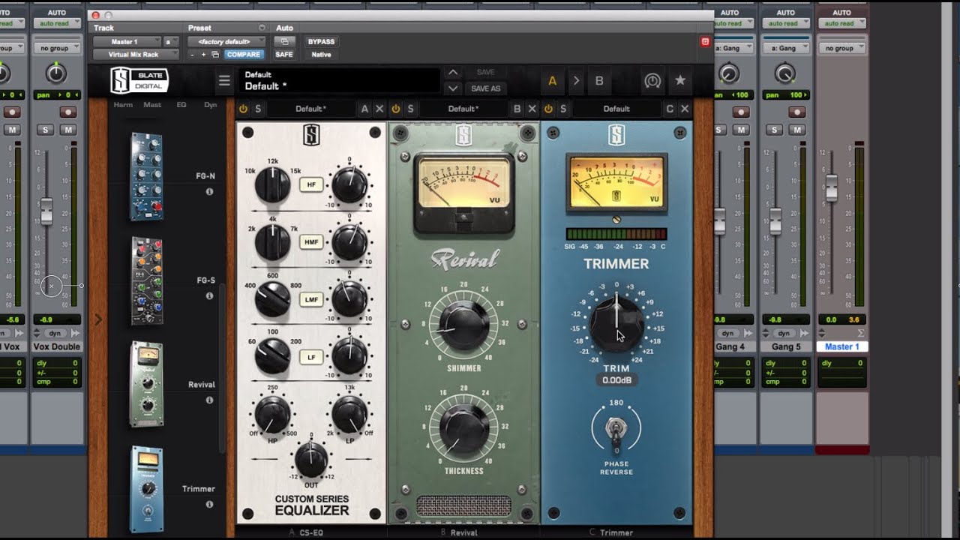This screenshot has height=540, width=960.
Task: Open the Master 1 track selector dropdown
Action: pos(127,42)
